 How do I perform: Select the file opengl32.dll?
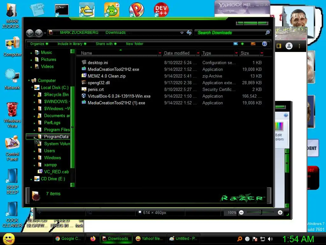(x=99, y=83)
